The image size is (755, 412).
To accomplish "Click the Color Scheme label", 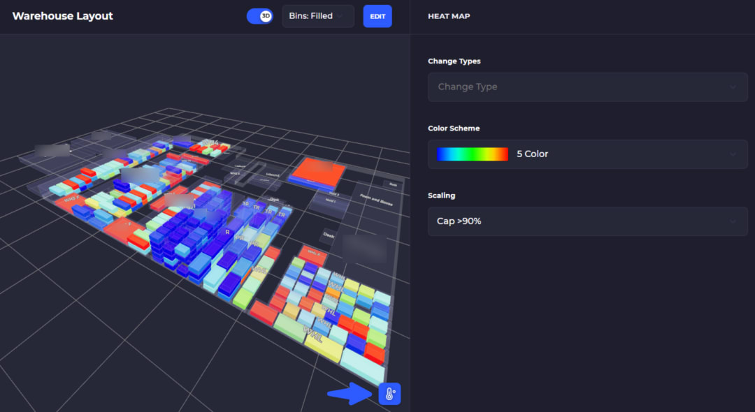I will [454, 128].
